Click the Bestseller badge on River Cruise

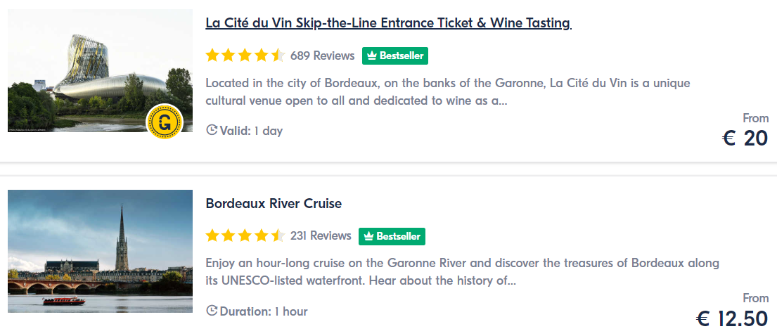[x=392, y=236]
